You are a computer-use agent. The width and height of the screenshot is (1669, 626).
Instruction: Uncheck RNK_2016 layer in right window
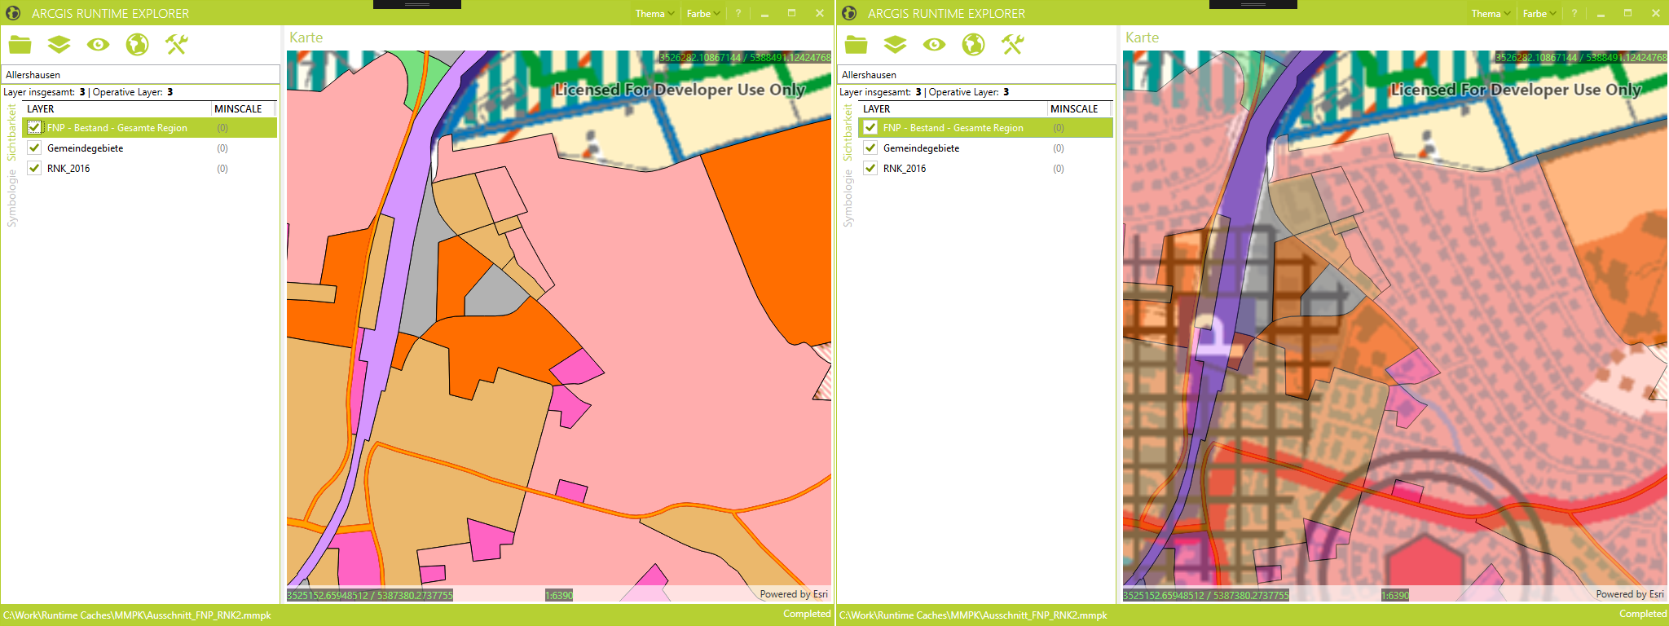pos(870,168)
